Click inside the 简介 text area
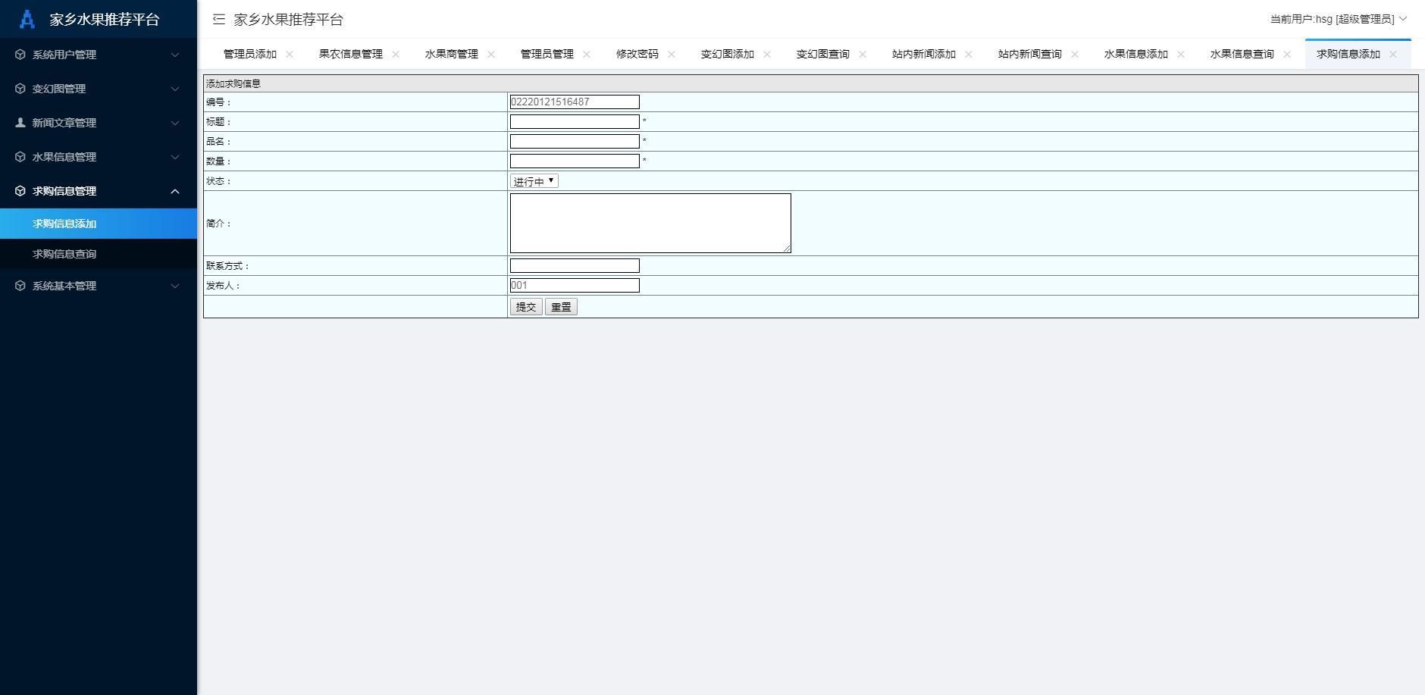 click(650, 222)
